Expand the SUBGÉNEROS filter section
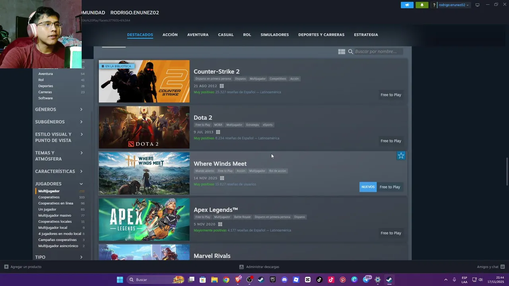The width and height of the screenshot is (509, 286). (x=59, y=122)
